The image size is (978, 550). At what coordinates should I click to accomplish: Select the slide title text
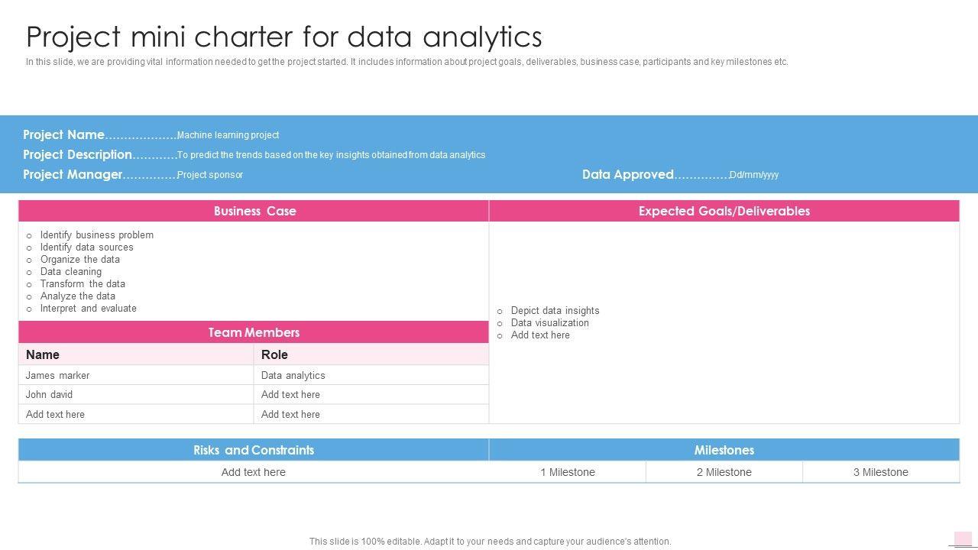click(283, 37)
